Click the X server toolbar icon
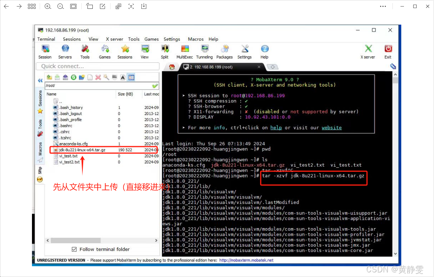This screenshot has height=277, width=434. pos(368,52)
